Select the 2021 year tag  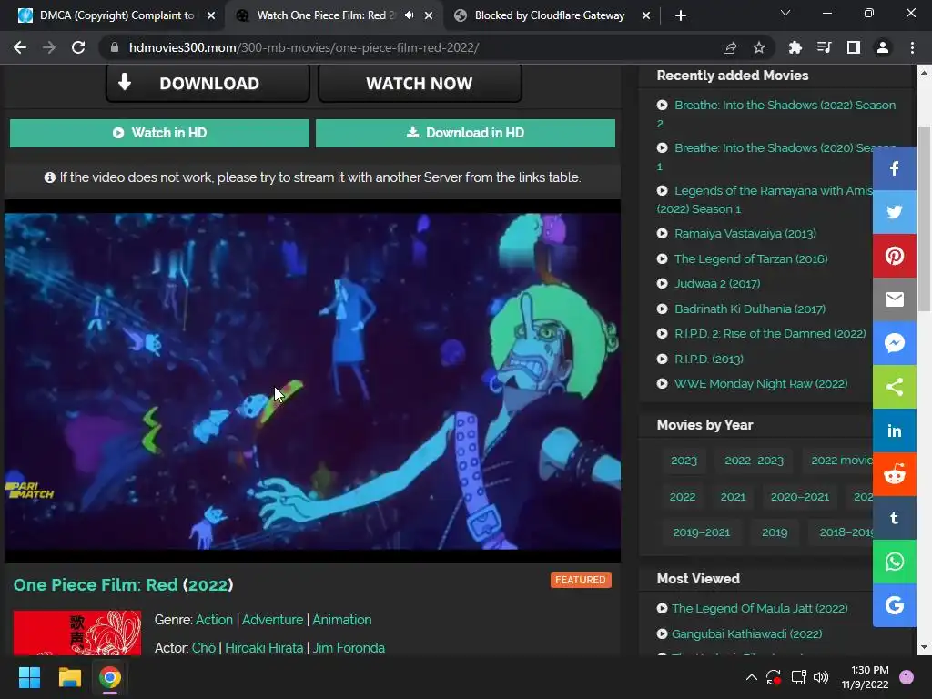click(x=733, y=496)
